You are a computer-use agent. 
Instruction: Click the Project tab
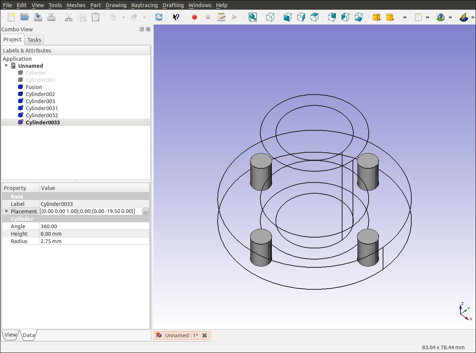click(13, 39)
